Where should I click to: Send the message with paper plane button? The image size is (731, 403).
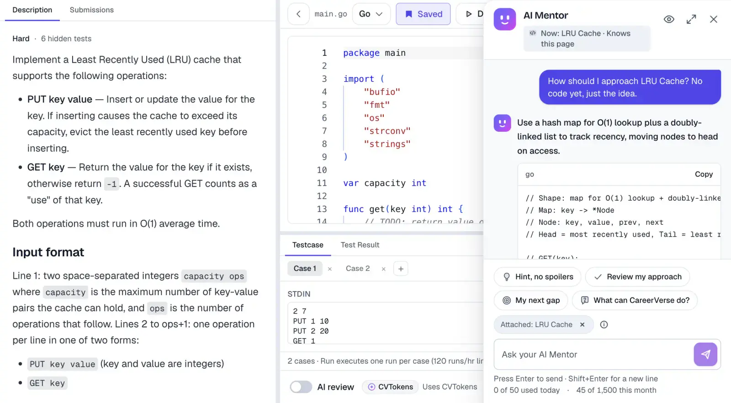click(705, 355)
